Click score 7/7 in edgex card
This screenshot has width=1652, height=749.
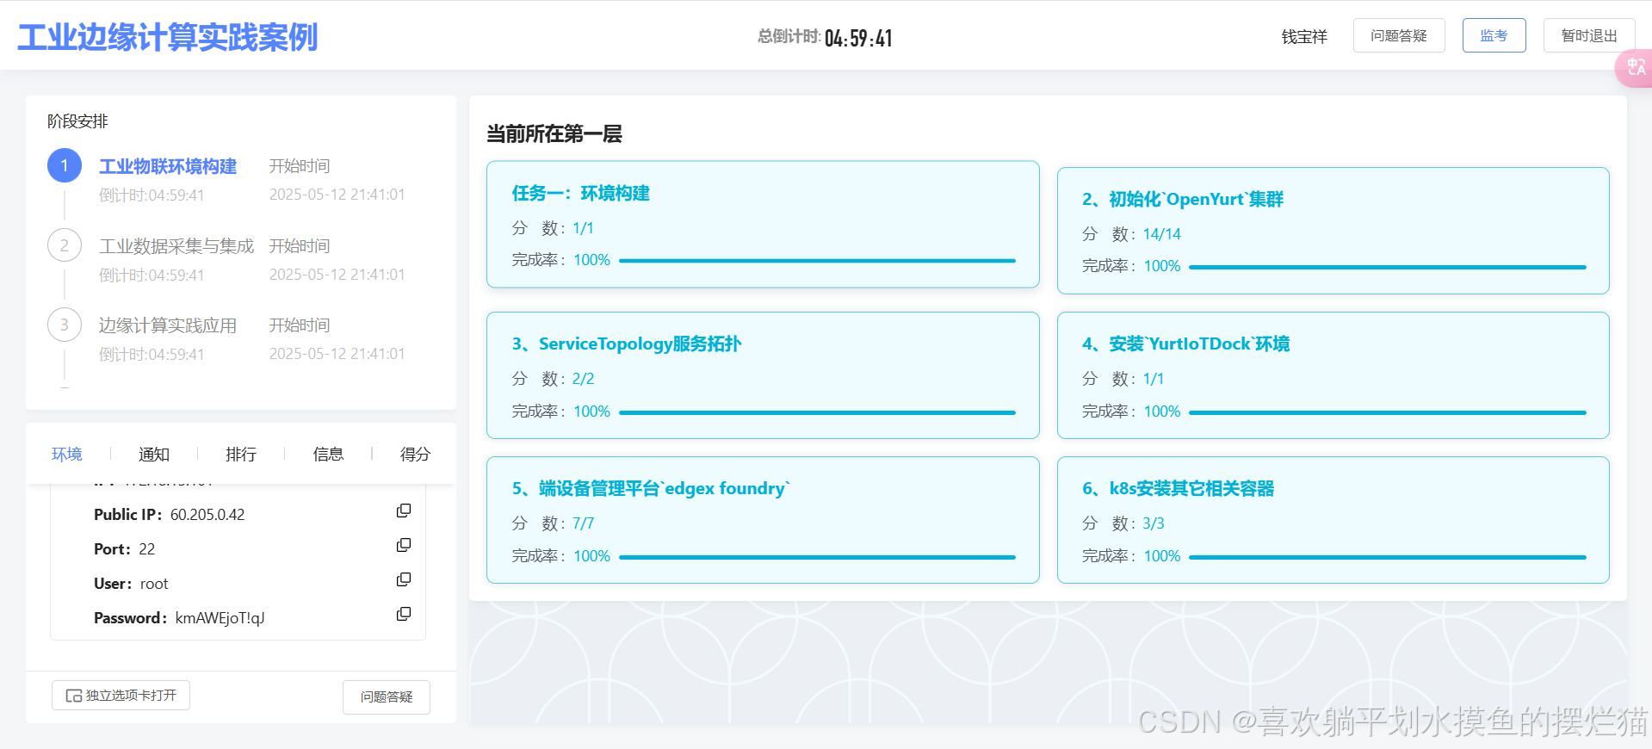tap(583, 523)
